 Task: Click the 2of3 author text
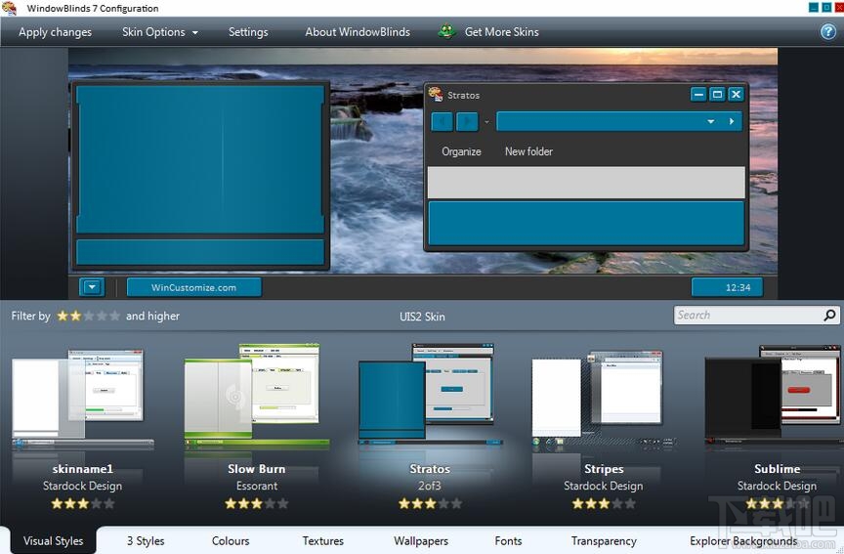tap(430, 486)
